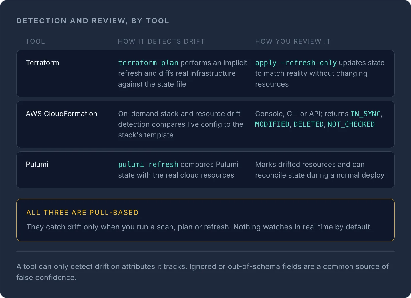
Task: Click 'against the state file' text in Terraform row
Action: tap(152, 84)
